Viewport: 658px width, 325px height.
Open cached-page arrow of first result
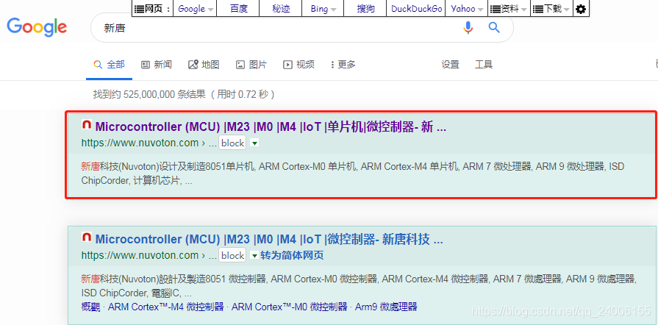pyautogui.click(x=254, y=143)
